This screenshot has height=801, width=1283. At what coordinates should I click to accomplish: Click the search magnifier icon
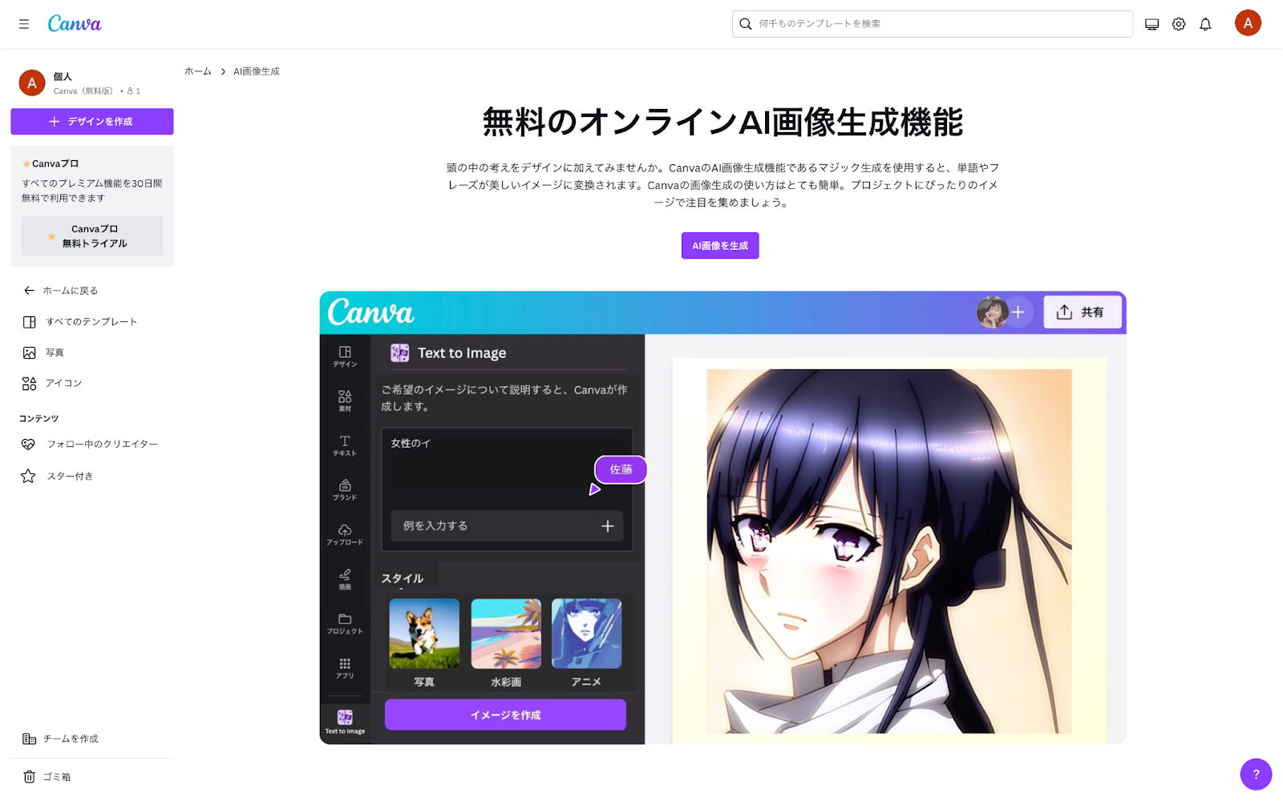coord(746,24)
